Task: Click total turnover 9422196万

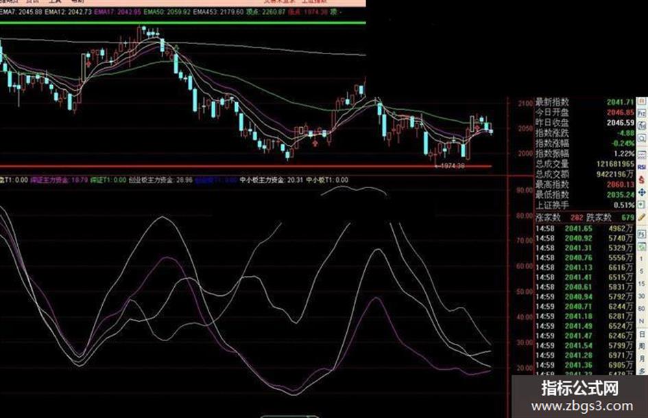Action: (x=615, y=174)
